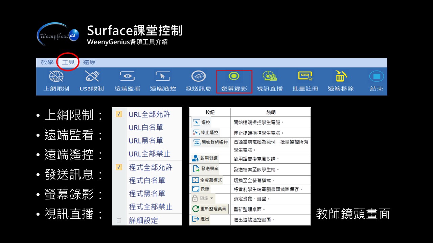Click the 切換至全螢幕模式 description
The width and height of the screenshot is (433, 243).
tap(254, 180)
